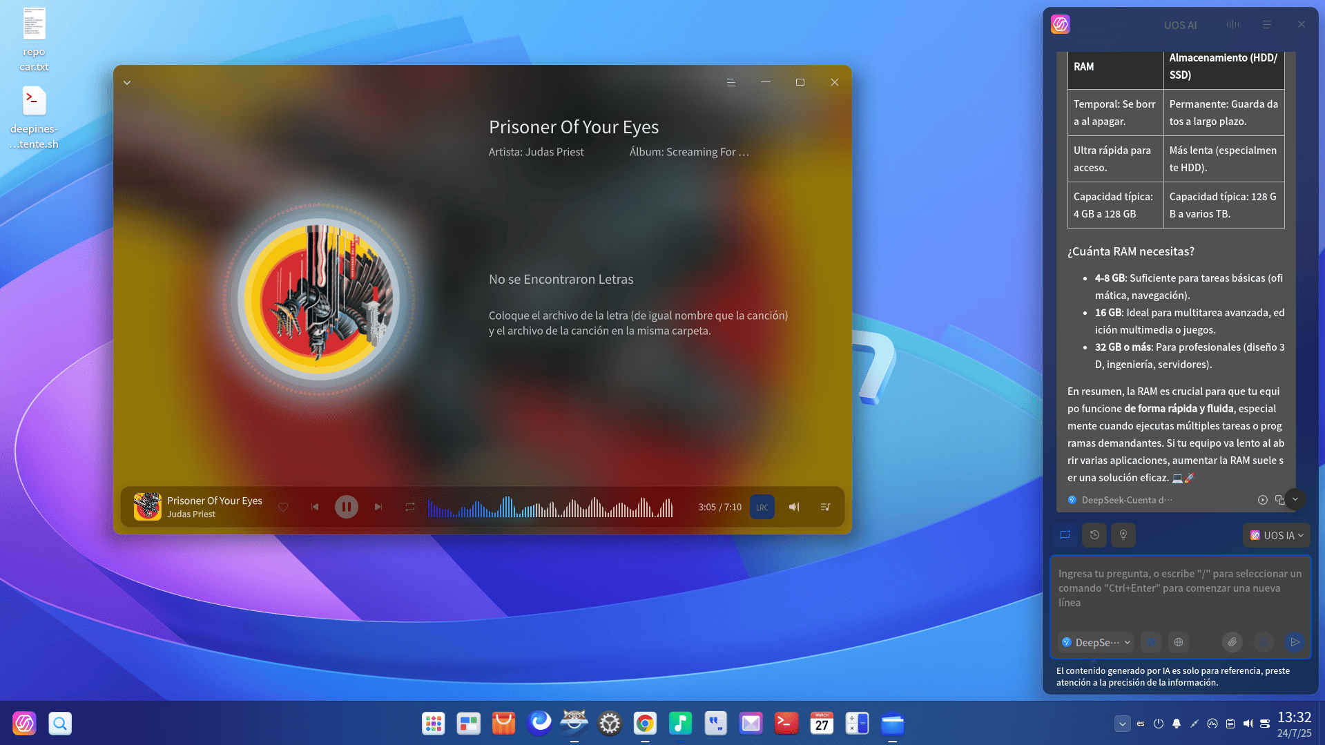This screenshot has width=1325, height=745.
Task: Open the app store bag icon in the dock
Action: point(504,723)
